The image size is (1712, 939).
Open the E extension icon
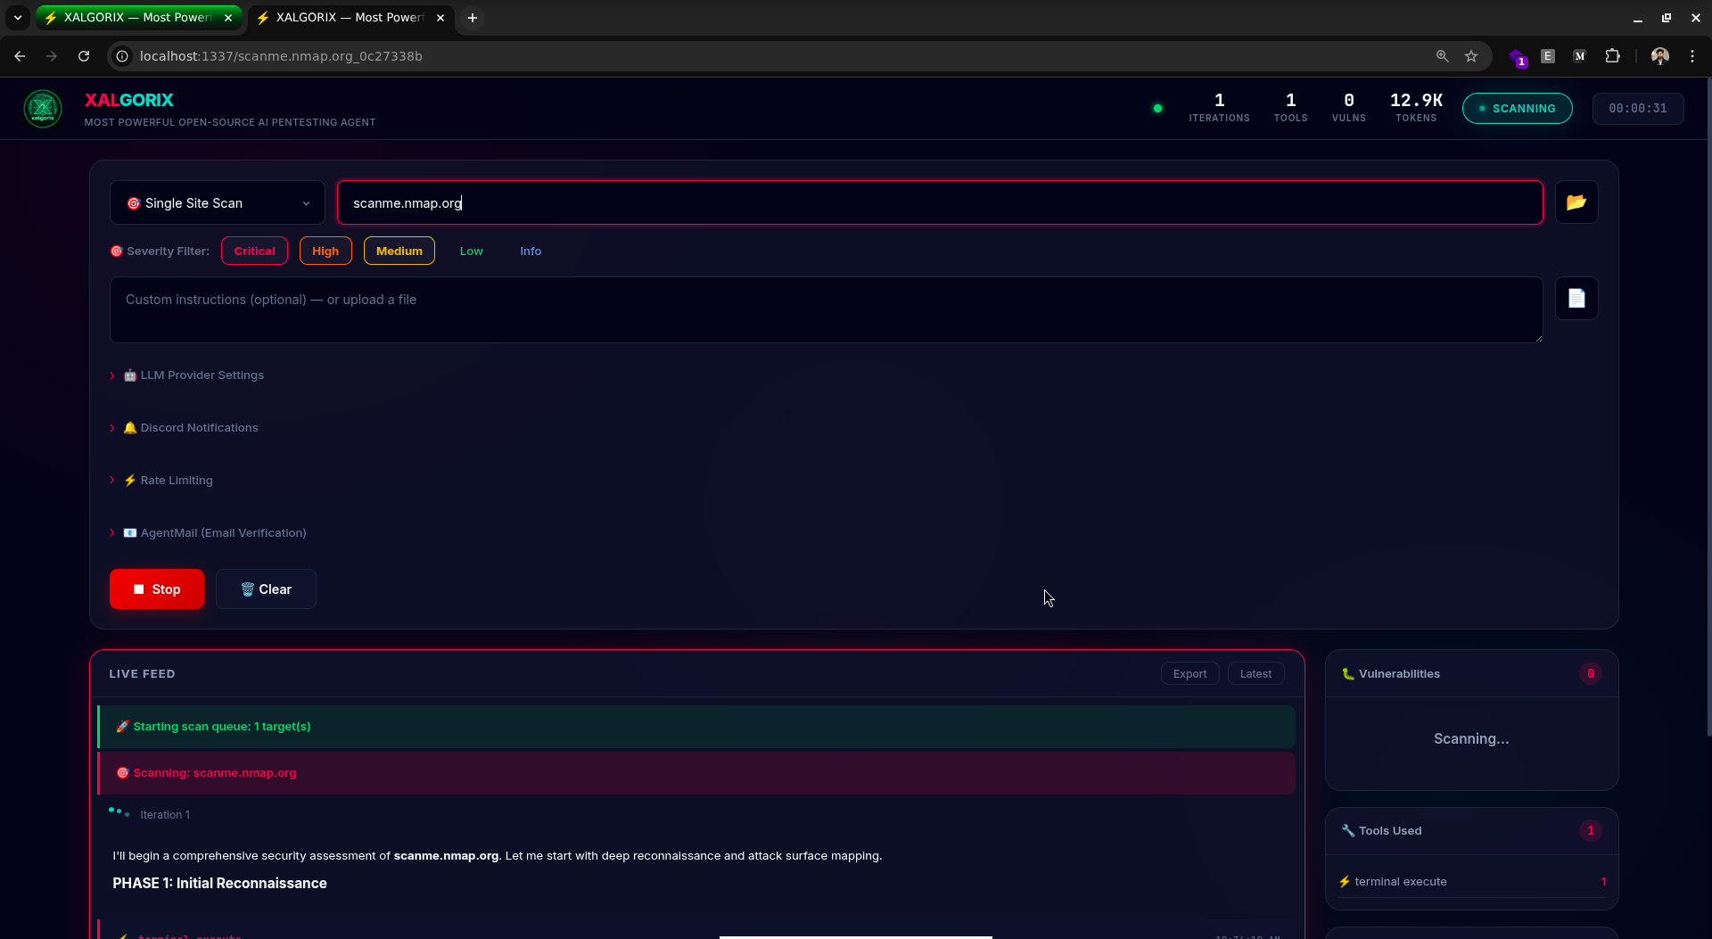[x=1548, y=56]
